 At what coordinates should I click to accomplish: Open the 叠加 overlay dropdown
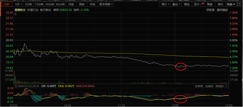[x=176, y=4]
